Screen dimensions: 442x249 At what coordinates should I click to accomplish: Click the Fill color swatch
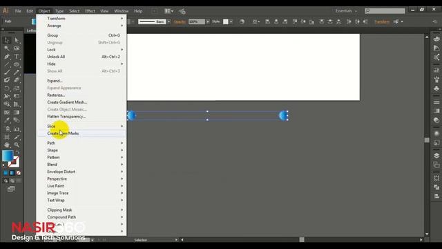pos(8,156)
